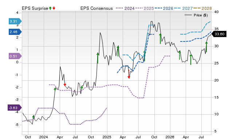
Task: Click the 2026 year label on the time axis
Action: pos(170,137)
